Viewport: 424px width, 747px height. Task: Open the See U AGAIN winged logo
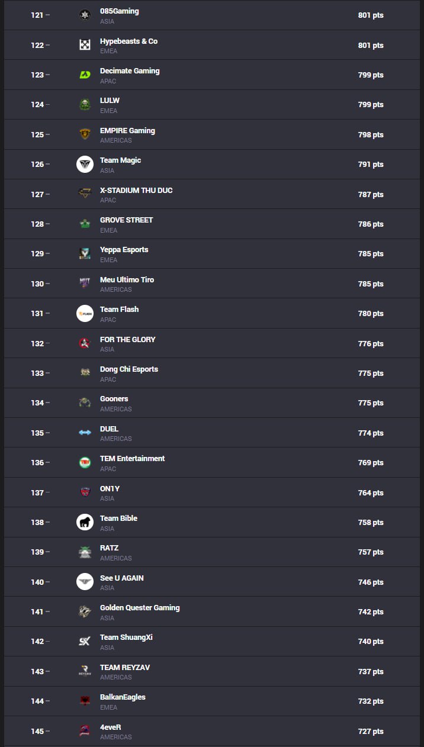[85, 582]
